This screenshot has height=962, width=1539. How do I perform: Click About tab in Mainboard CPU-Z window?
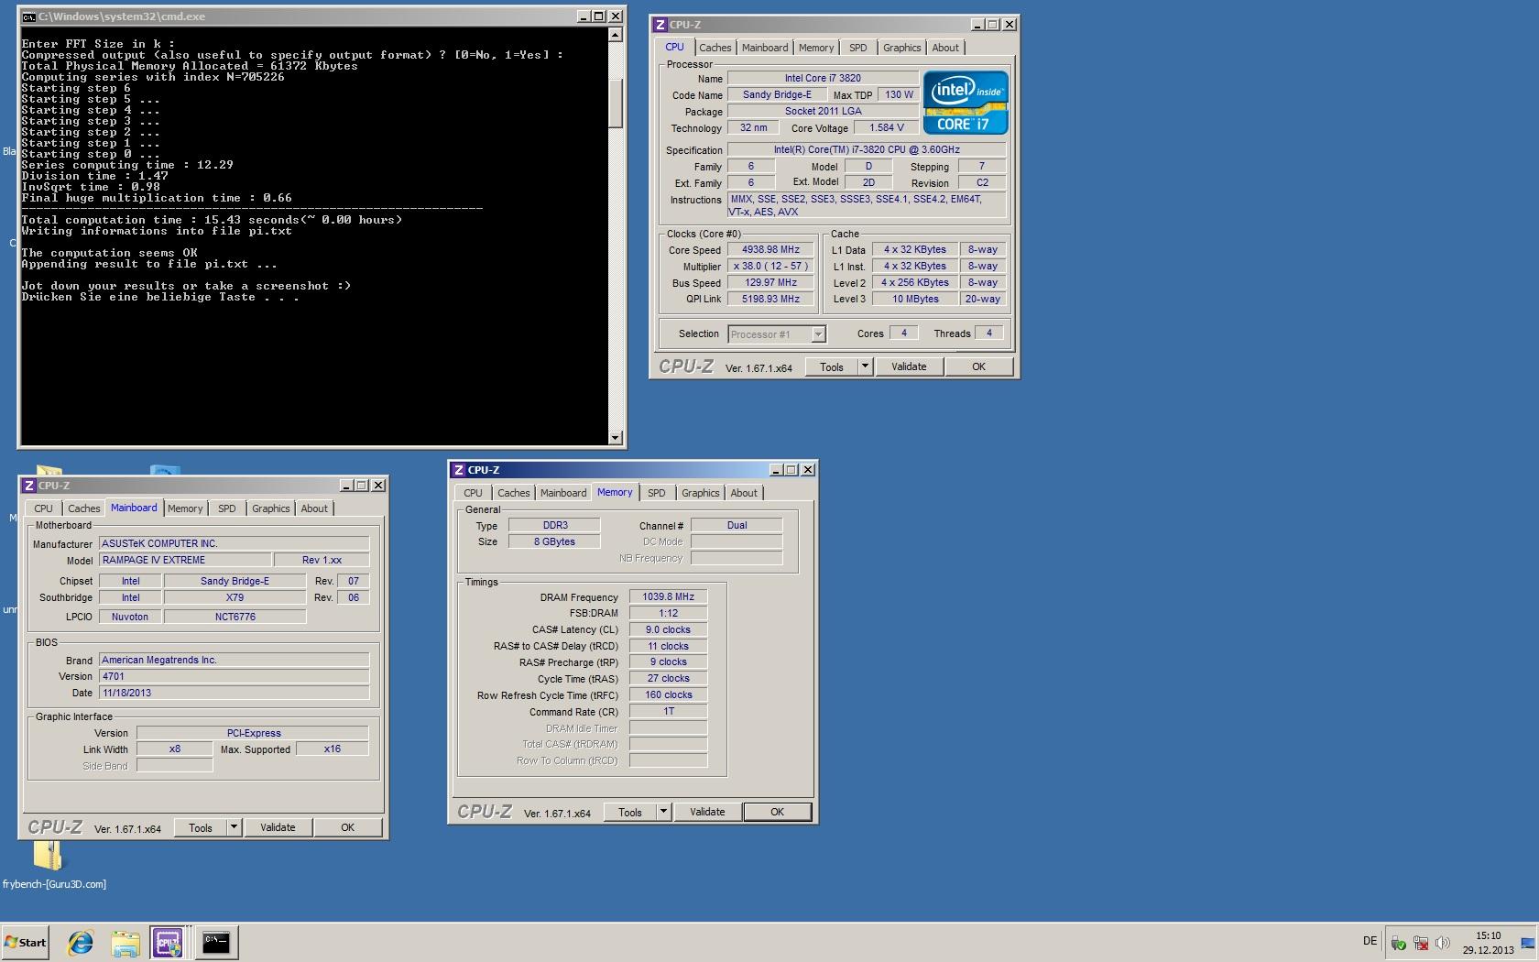pos(314,508)
